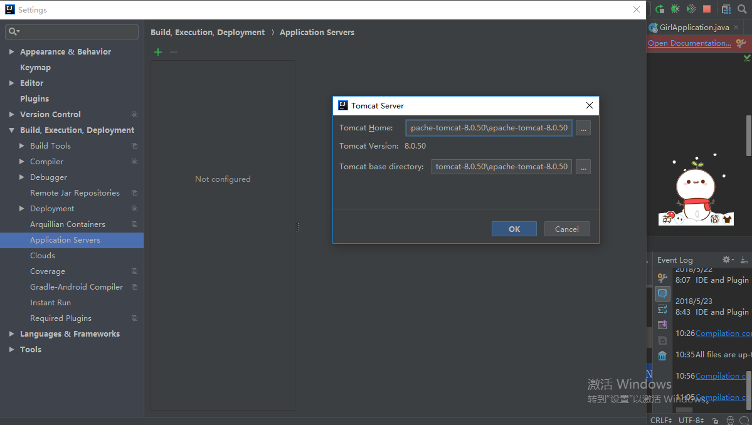The height and width of the screenshot is (425, 752).
Task: Focus the settings search box
Action: pos(72,31)
